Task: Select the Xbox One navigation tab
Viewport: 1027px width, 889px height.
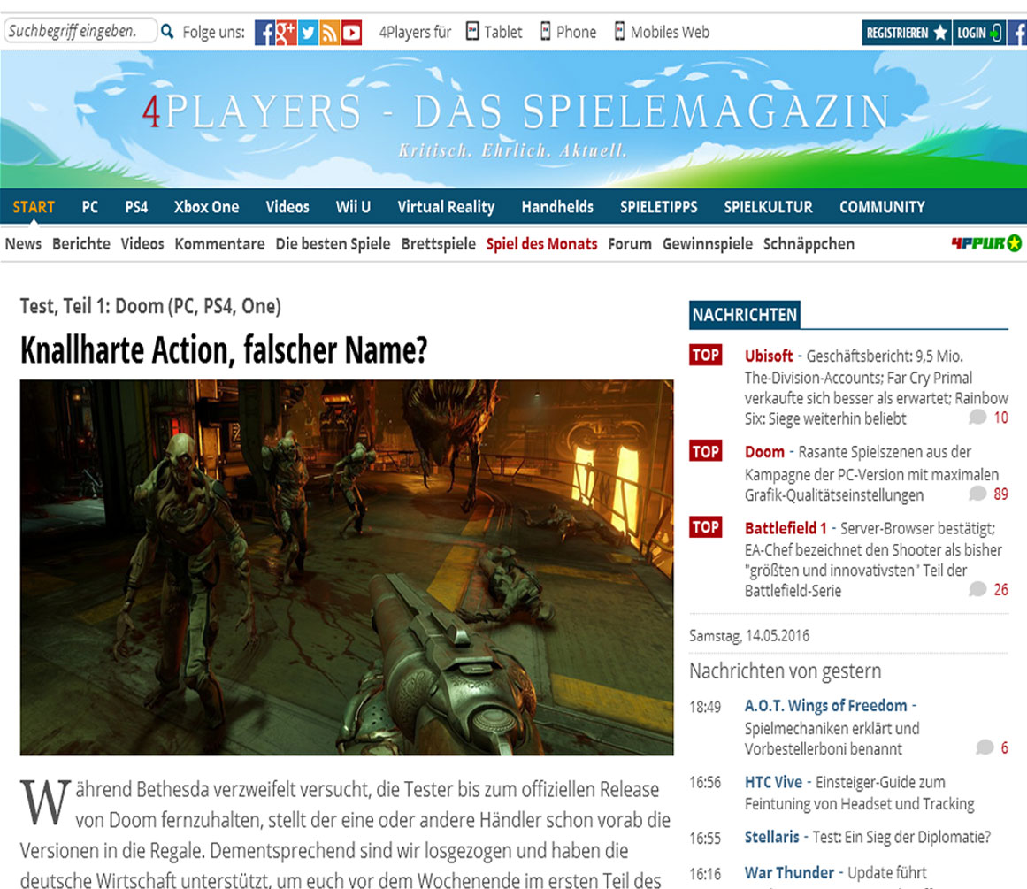Action: (x=206, y=207)
